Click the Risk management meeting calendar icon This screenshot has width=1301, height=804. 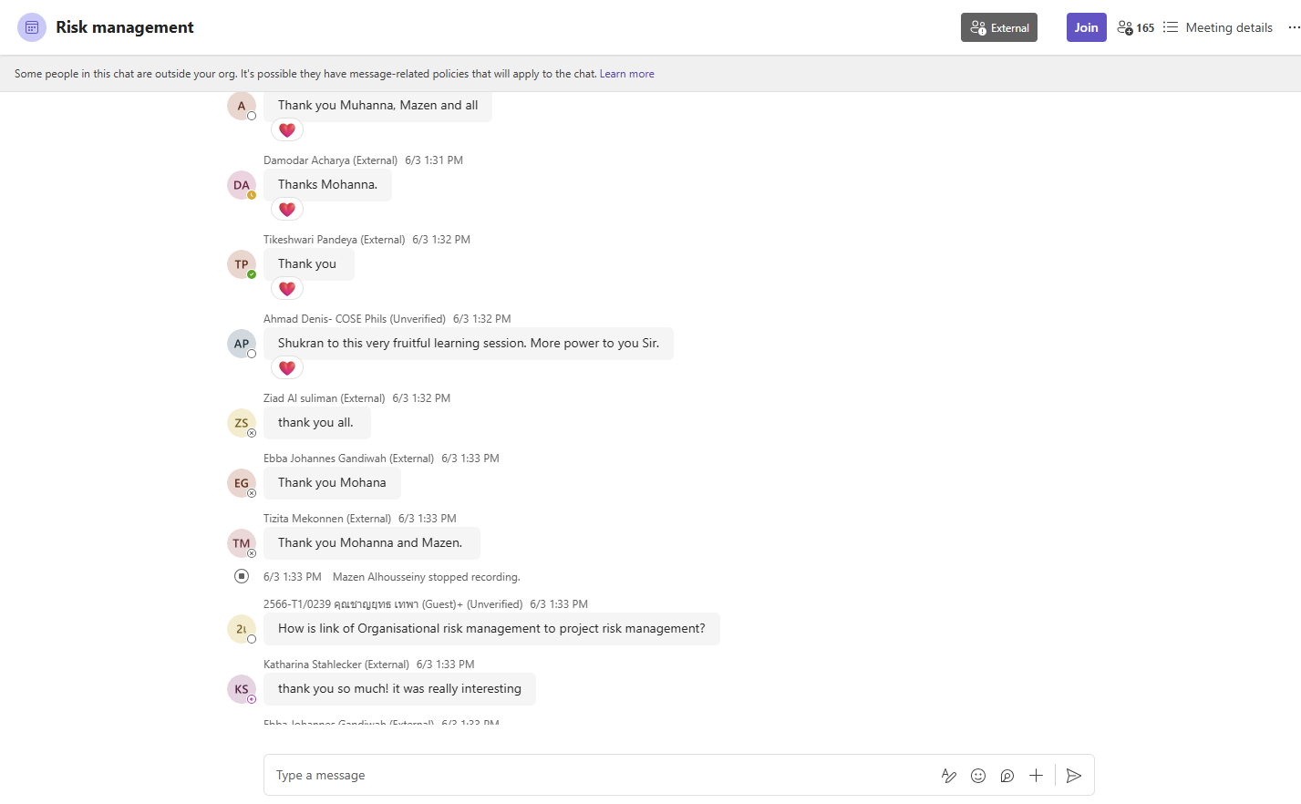(32, 27)
